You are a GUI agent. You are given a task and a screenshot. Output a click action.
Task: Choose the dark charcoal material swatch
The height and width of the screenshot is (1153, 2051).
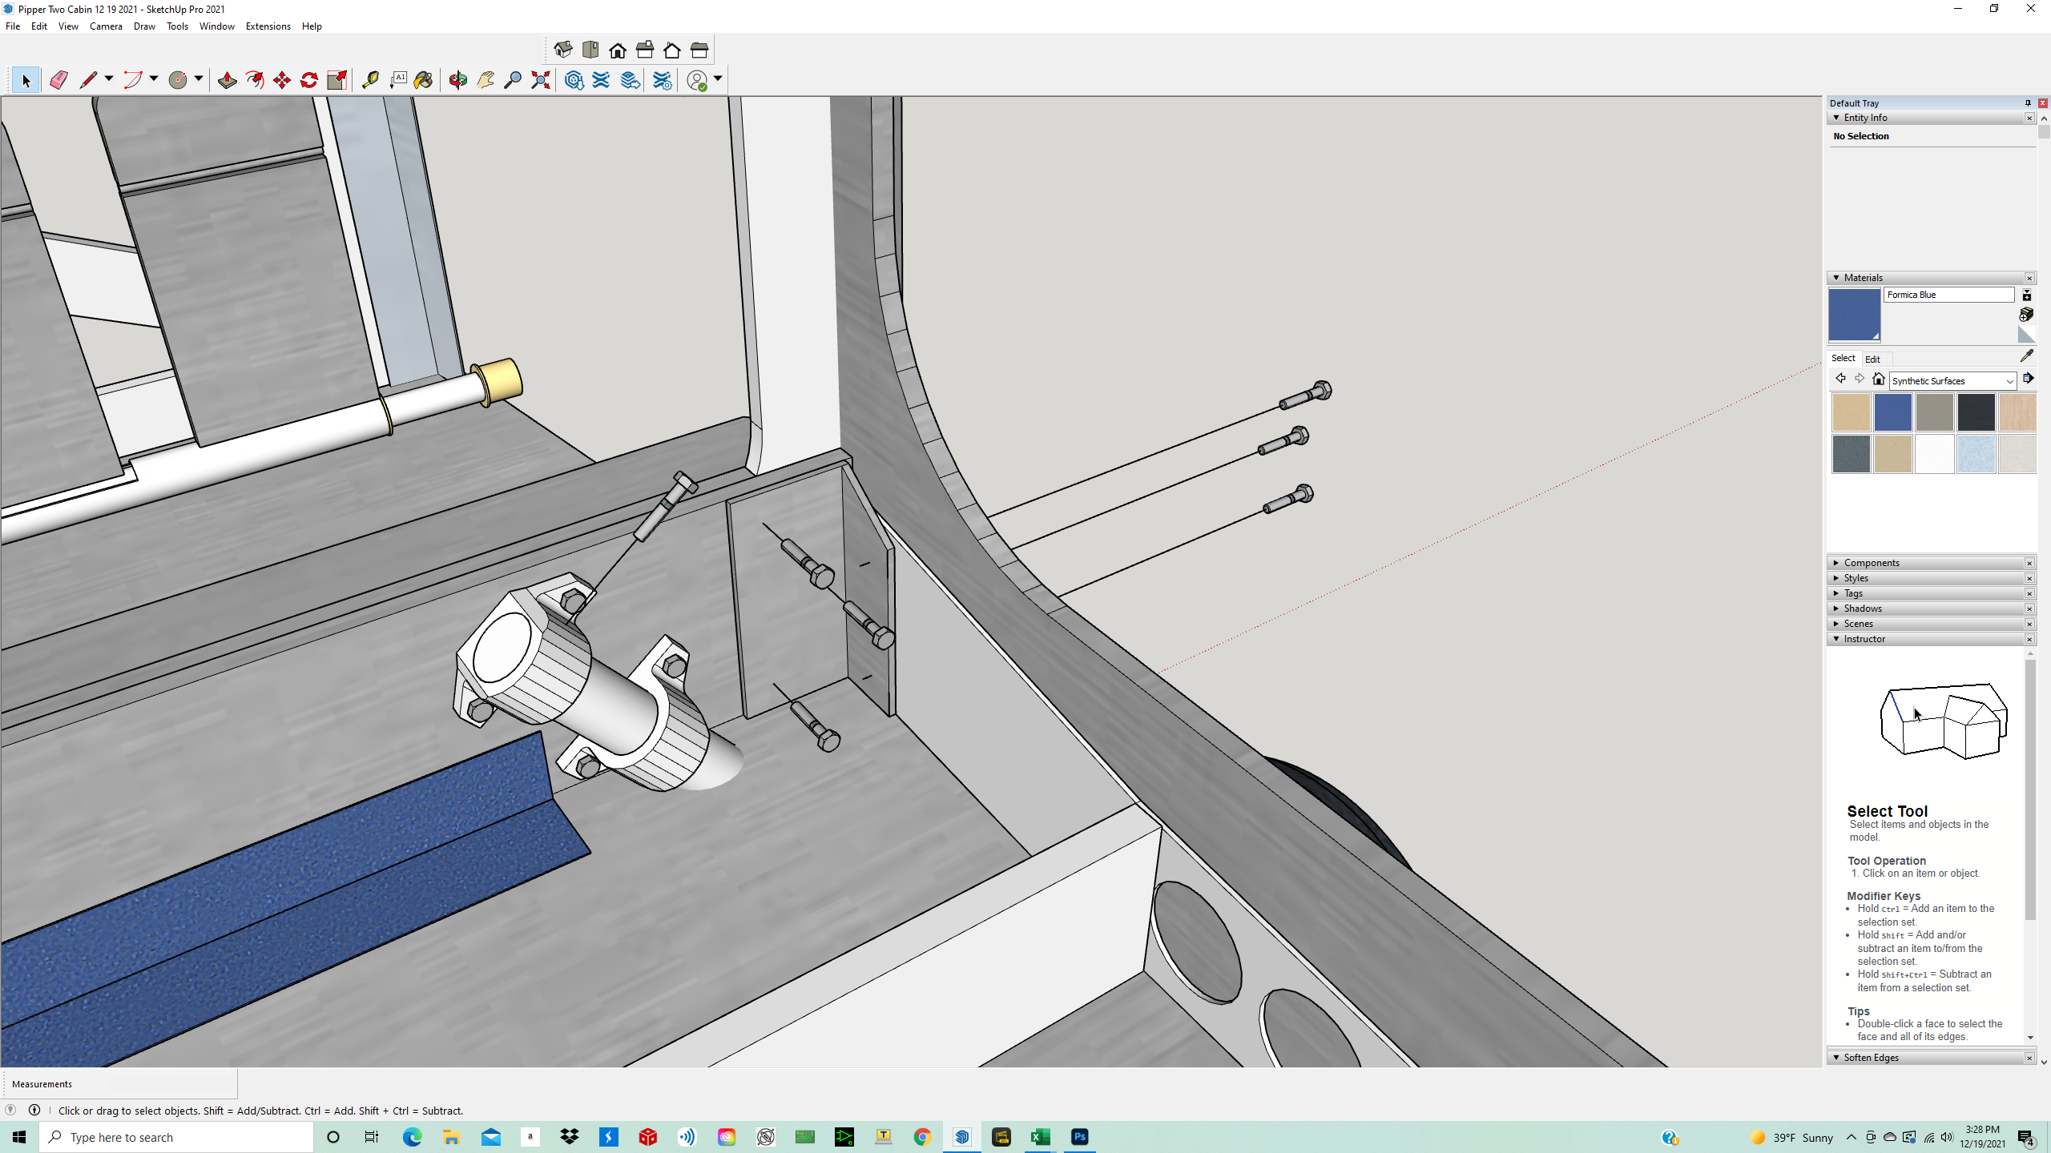tap(1976, 412)
